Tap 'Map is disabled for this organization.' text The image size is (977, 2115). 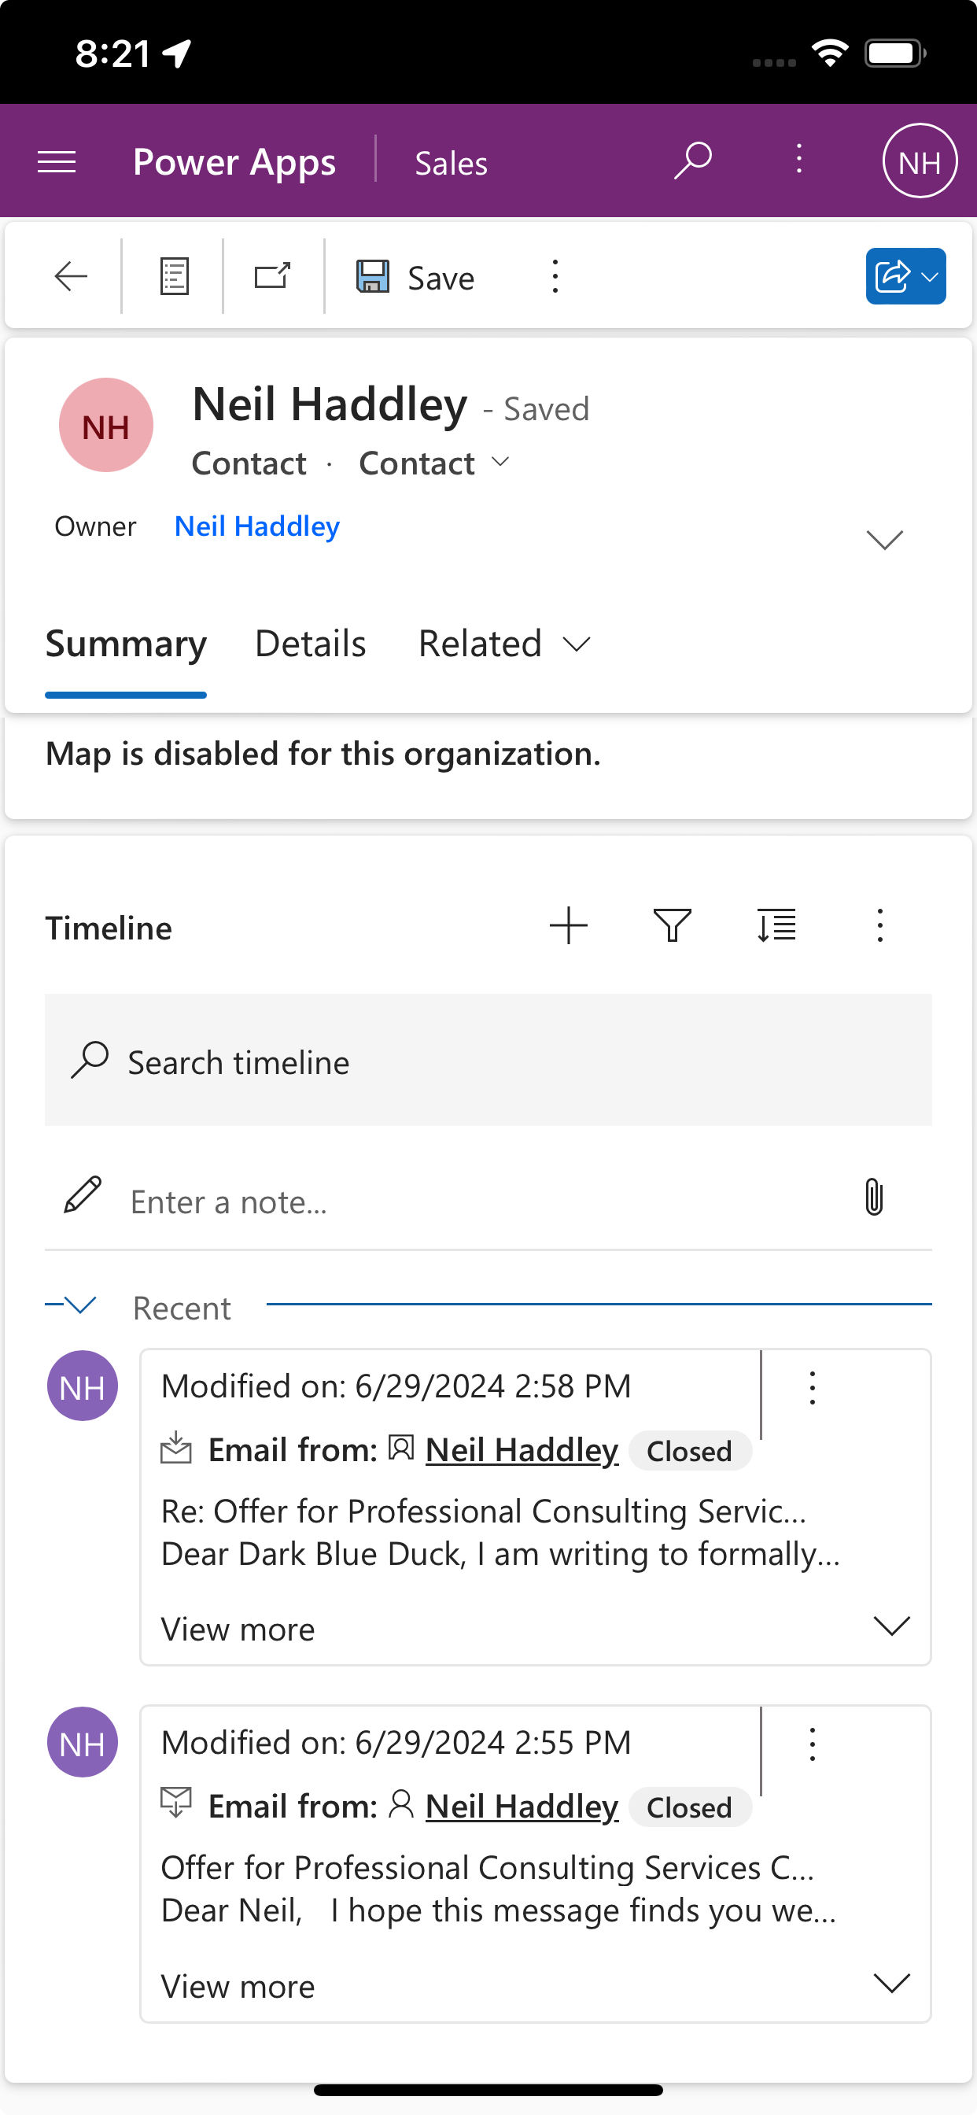pos(323,754)
